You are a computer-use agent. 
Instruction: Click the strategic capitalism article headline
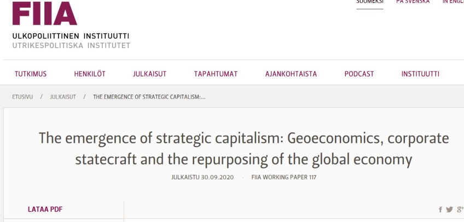point(243,149)
